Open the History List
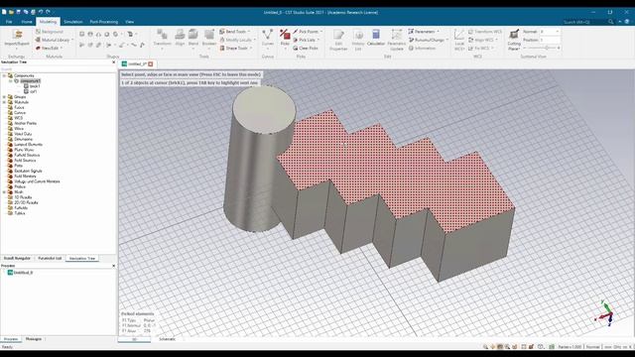 (x=358, y=40)
